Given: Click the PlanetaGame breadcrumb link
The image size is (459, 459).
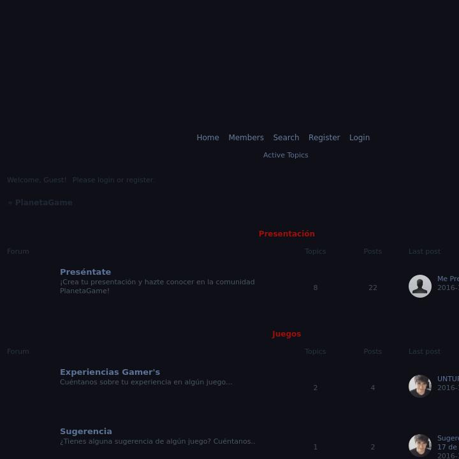Looking at the screenshot, I should click(x=43, y=203).
